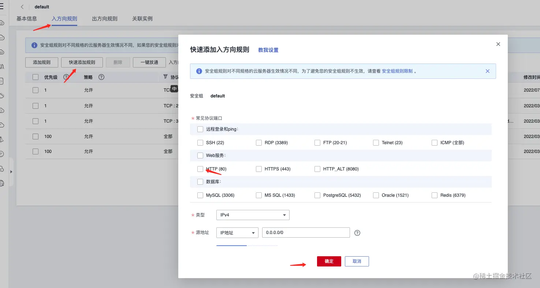Open the 源地址 IP地址 dropdown

pos(237,233)
